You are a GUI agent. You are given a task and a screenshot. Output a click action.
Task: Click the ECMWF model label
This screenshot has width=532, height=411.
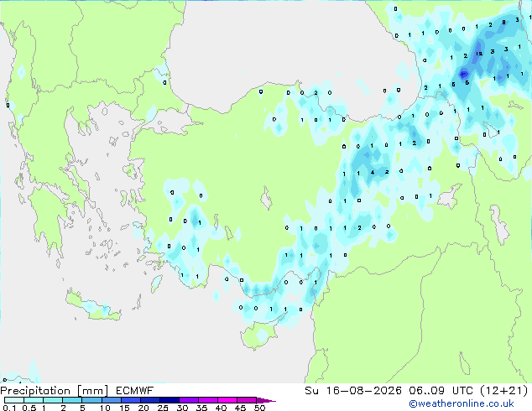(x=135, y=391)
